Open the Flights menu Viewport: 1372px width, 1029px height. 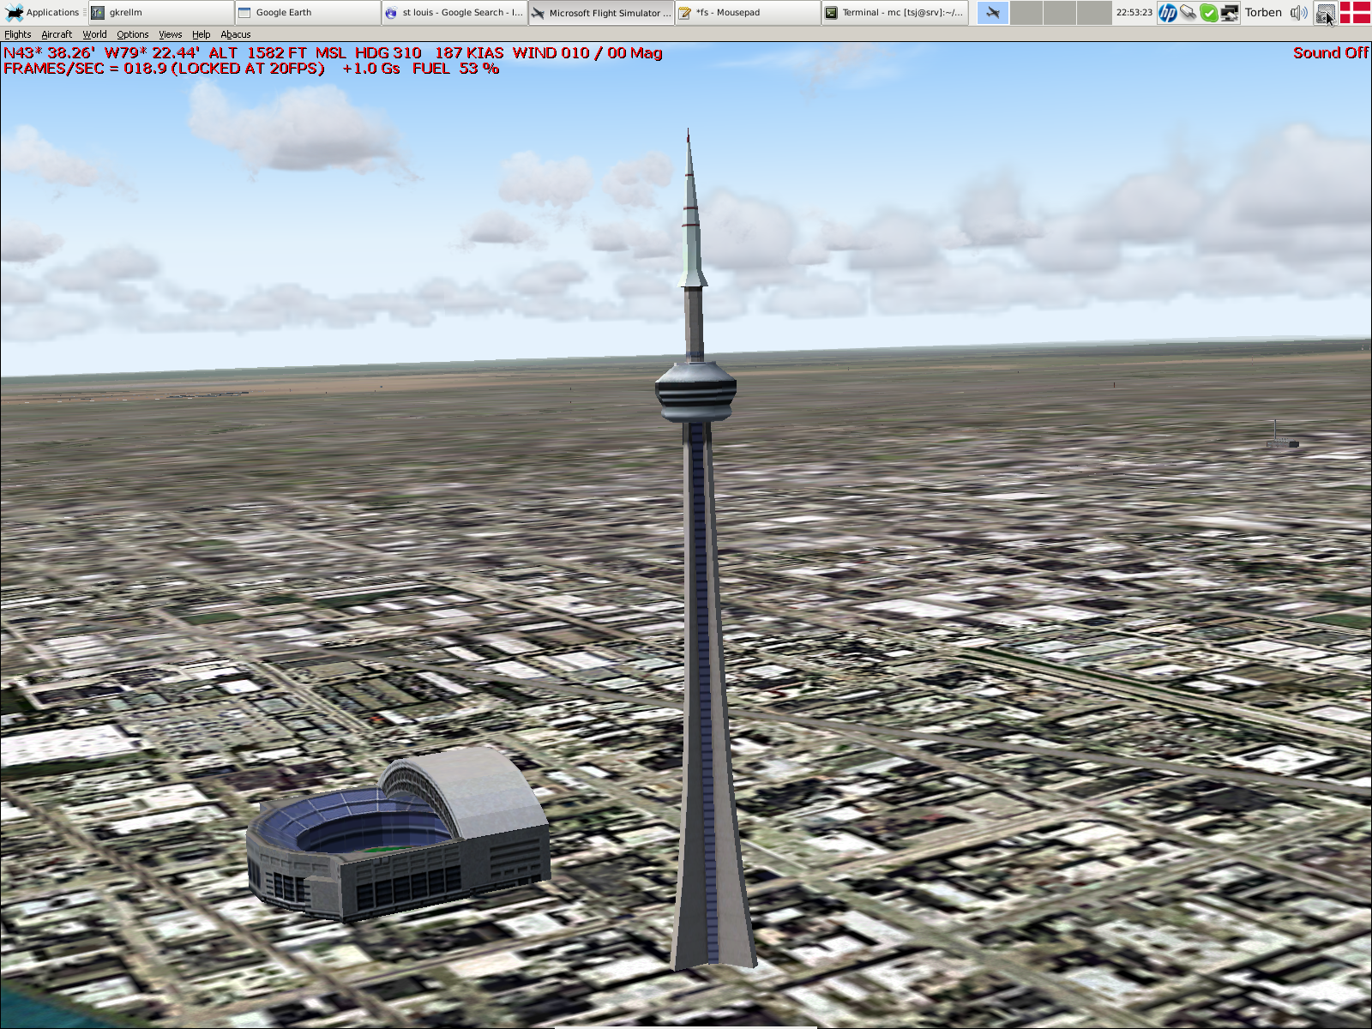17,34
